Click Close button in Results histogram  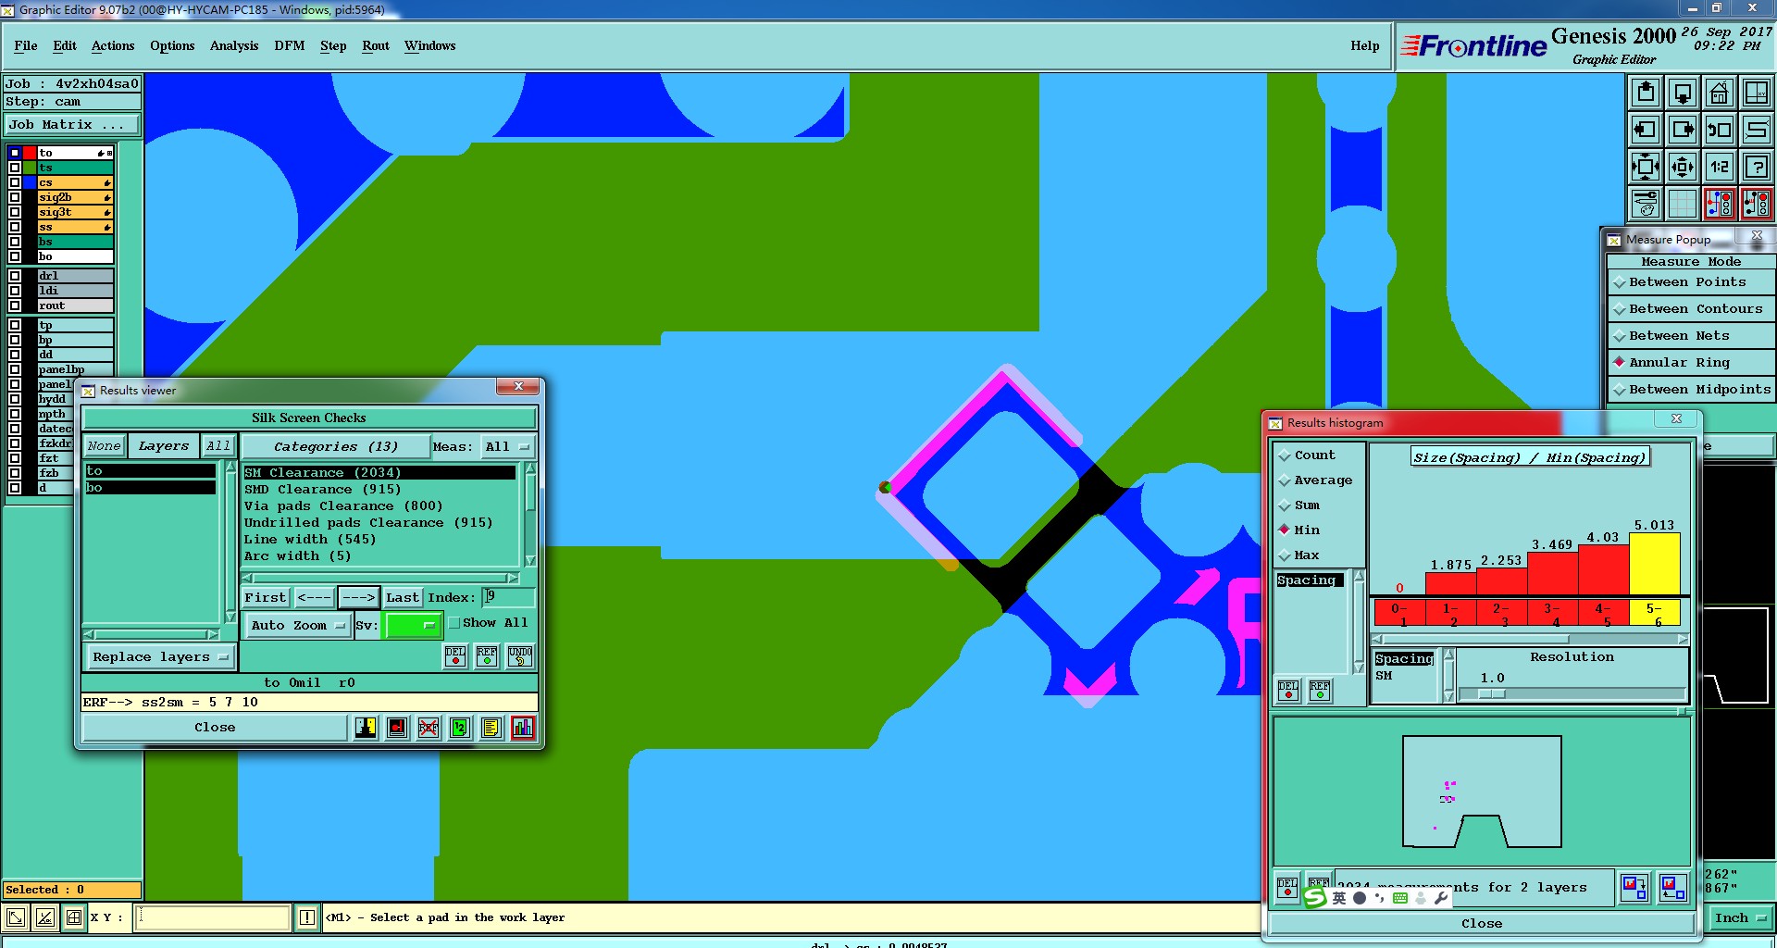1481,924
